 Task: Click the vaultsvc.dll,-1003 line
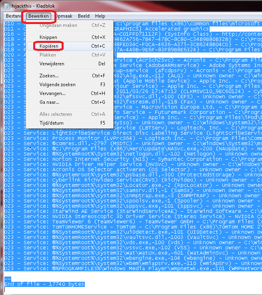[x=133, y=237]
